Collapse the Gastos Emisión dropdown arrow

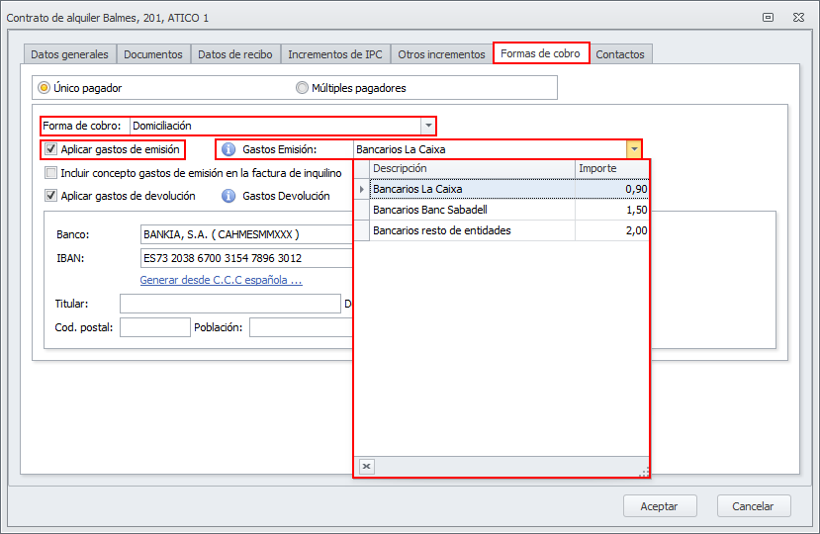coord(633,149)
